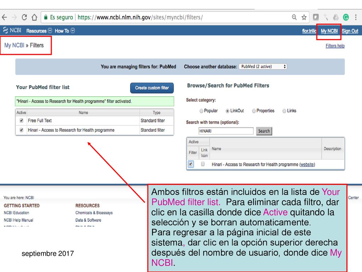Viewport: 362px width, 272px height.
Task: Open the Filters help link
Action: click(x=335, y=46)
